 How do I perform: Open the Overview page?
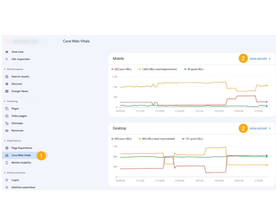point(17,52)
